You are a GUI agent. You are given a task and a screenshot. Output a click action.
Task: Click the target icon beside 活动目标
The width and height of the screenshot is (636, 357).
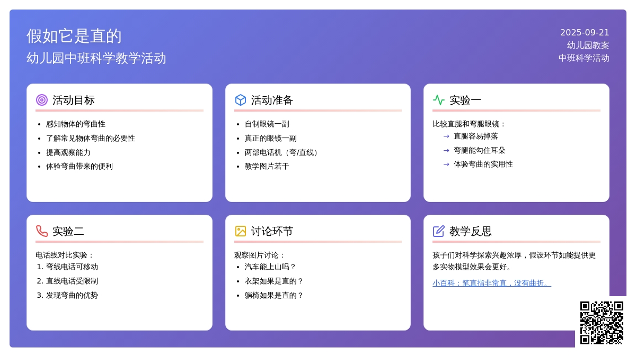(x=42, y=100)
